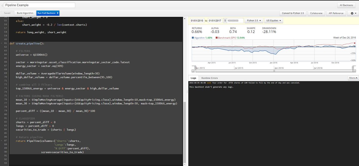Click the ALPHA value -0.03
Screen dimensions: 359x166
[215, 32]
